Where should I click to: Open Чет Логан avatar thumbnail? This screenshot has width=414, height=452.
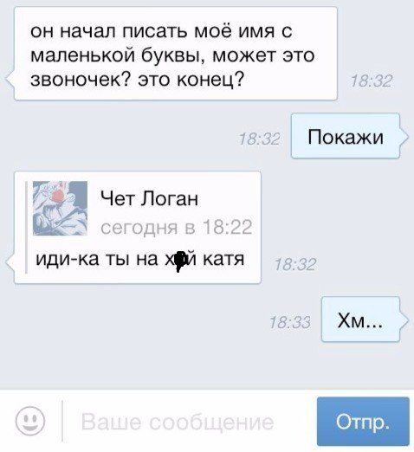pos(60,208)
